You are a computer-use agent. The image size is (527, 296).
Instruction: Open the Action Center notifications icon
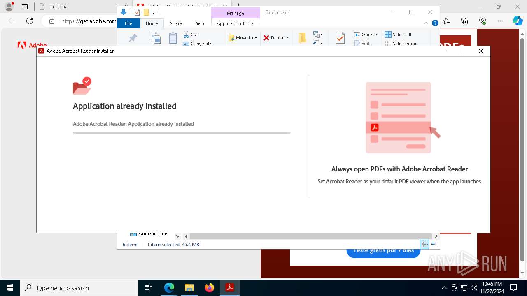[513, 288]
